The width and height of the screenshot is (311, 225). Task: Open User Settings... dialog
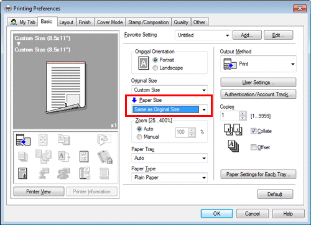(x=258, y=83)
